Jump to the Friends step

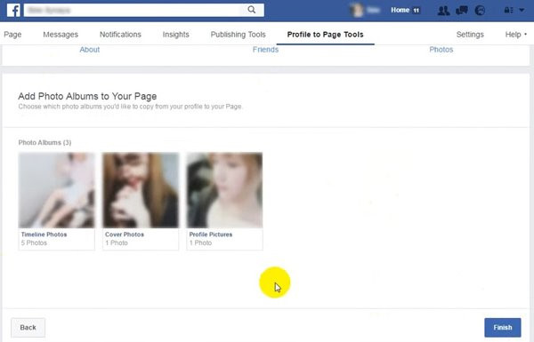(x=265, y=50)
